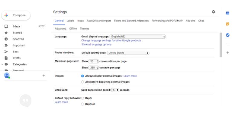Open Filters and Blocked Addresses tab

click(x=131, y=21)
